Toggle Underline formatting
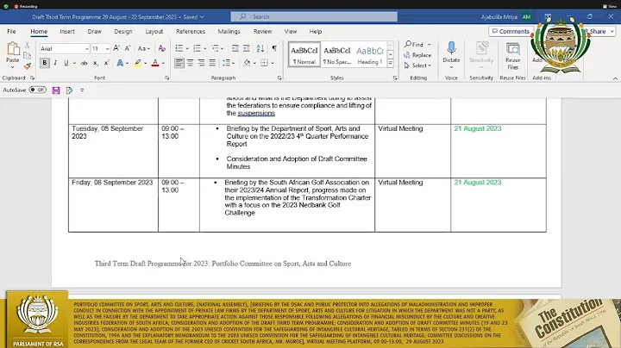Screen dimensions: 621x348 point(66,63)
